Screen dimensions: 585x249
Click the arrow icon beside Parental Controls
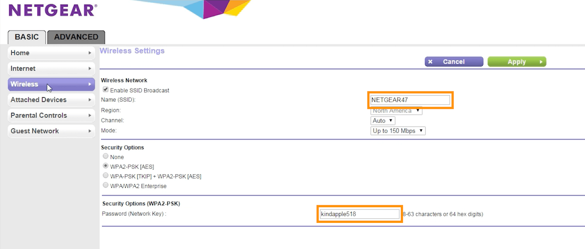click(90, 116)
